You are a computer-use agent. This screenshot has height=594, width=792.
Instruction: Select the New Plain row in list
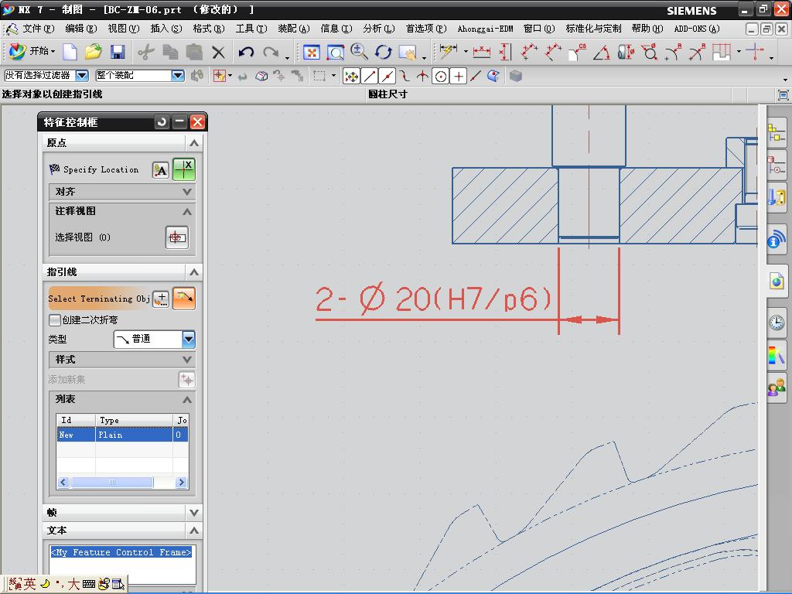122,435
